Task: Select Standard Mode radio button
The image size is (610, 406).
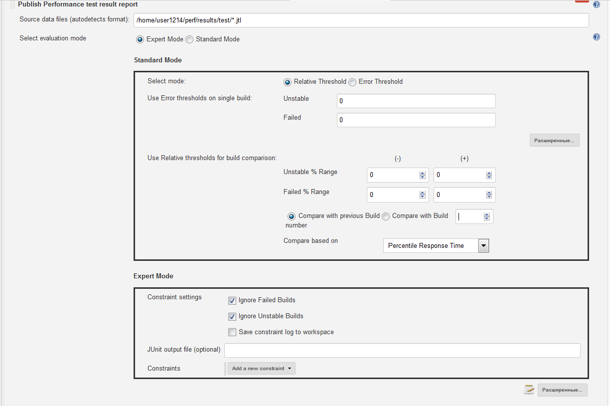Action: click(x=189, y=39)
